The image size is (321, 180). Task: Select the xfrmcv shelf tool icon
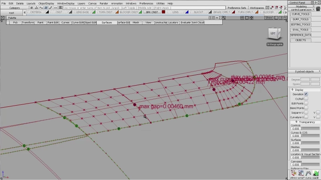coord(294,173)
